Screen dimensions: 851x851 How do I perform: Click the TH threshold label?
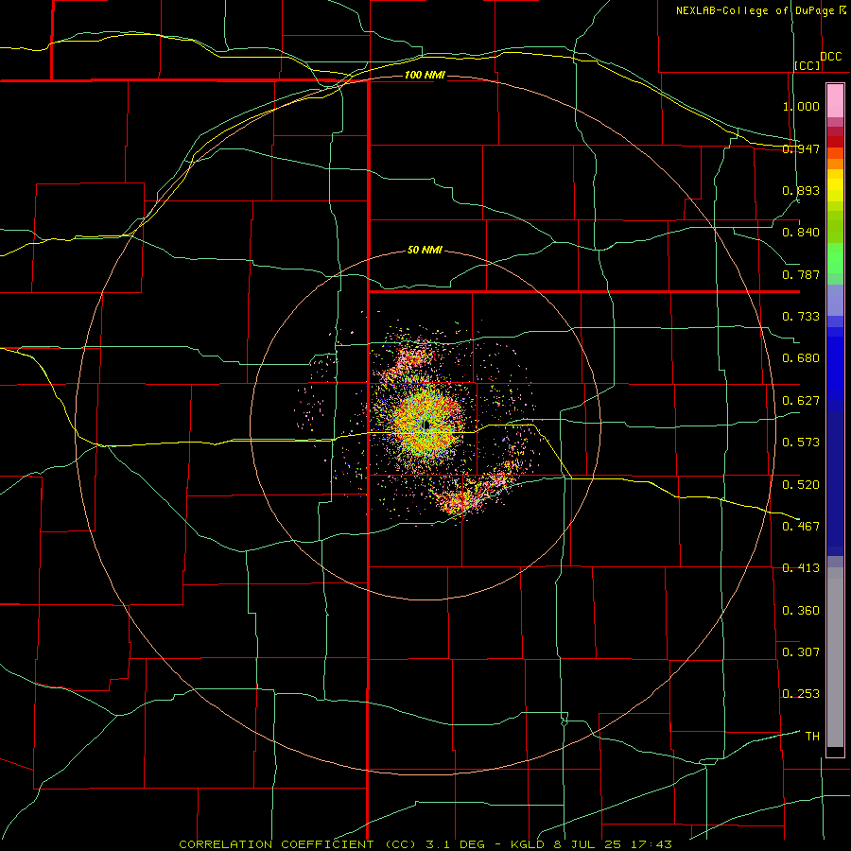point(812,736)
